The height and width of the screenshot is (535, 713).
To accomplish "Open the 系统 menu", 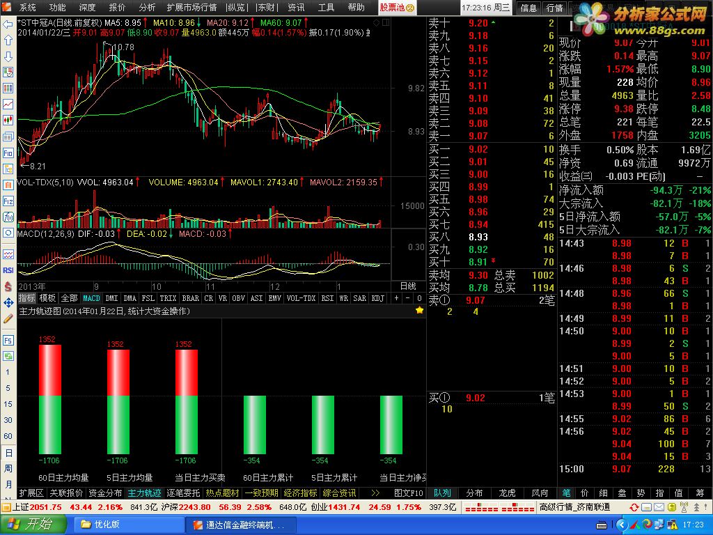I will point(27,8).
